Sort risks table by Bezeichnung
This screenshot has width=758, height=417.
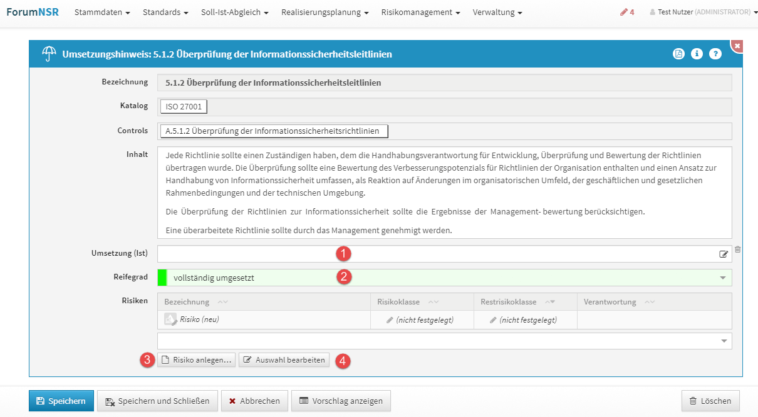tap(196, 302)
